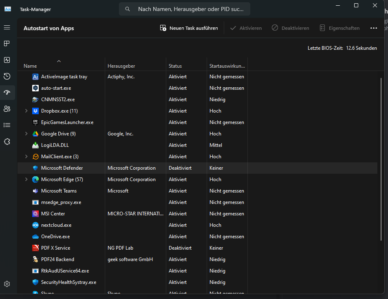Expand the Google Drive group
This screenshot has height=299, width=388.
[x=26, y=134]
